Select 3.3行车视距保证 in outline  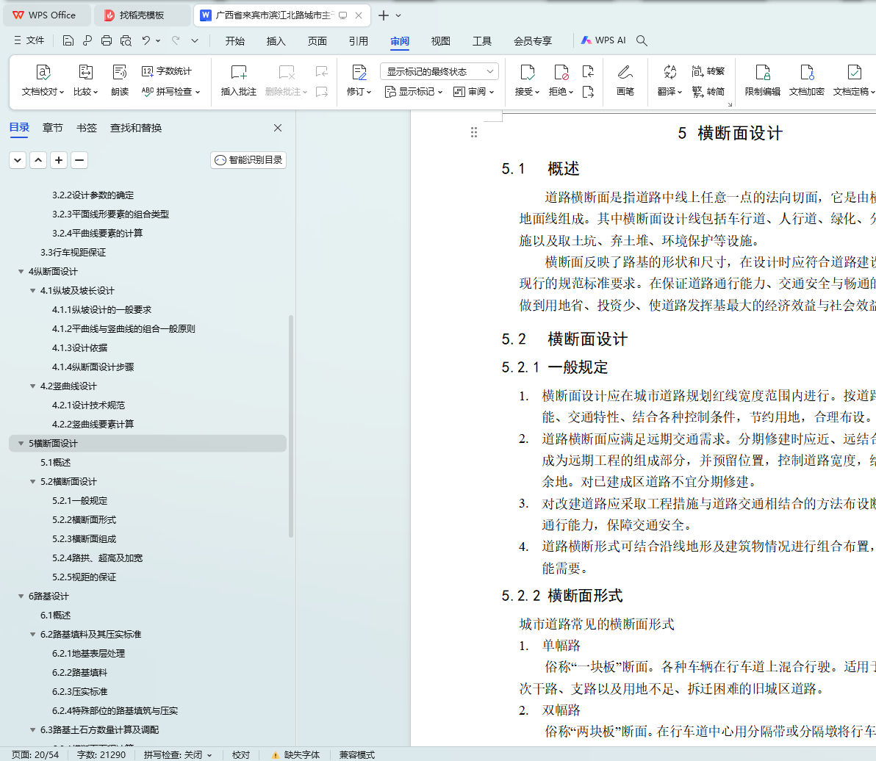(73, 253)
